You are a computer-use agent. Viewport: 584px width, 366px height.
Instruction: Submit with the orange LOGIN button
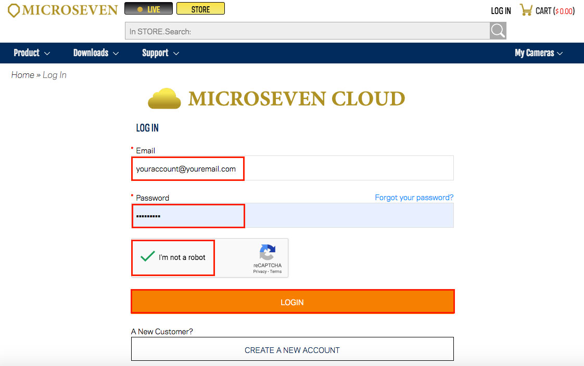[293, 302]
